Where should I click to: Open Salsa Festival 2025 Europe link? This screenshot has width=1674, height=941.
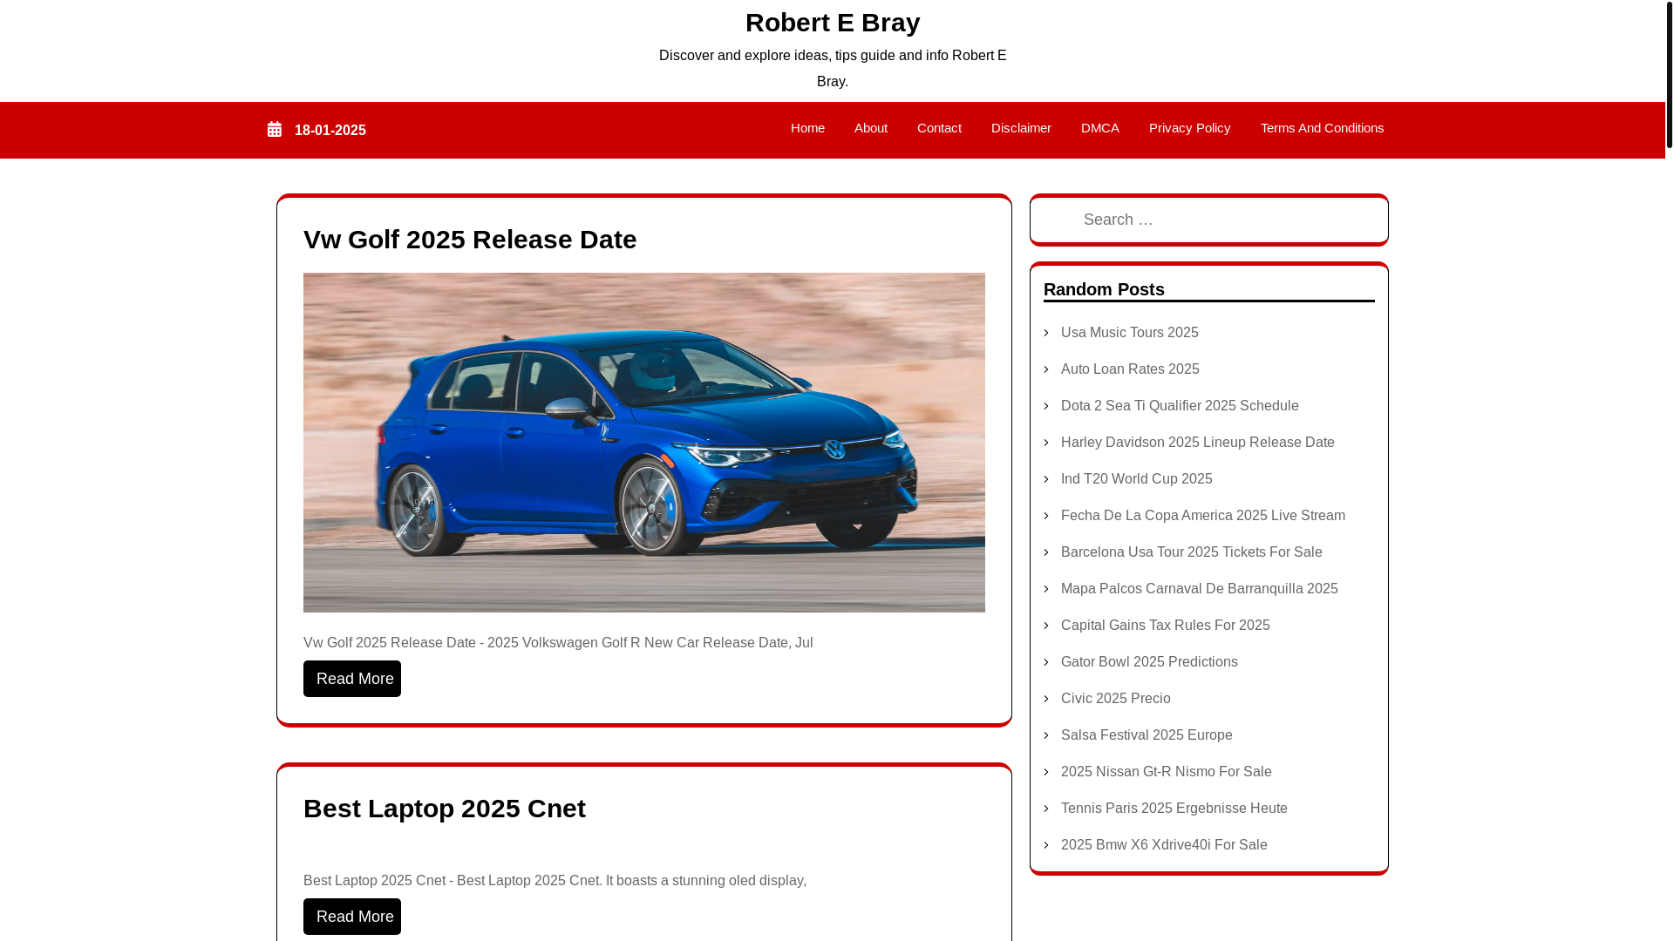(x=1147, y=735)
